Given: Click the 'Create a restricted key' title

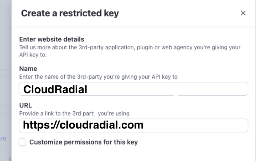Looking at the screenshot, I should pyautogui.click(x=70, y=13).
